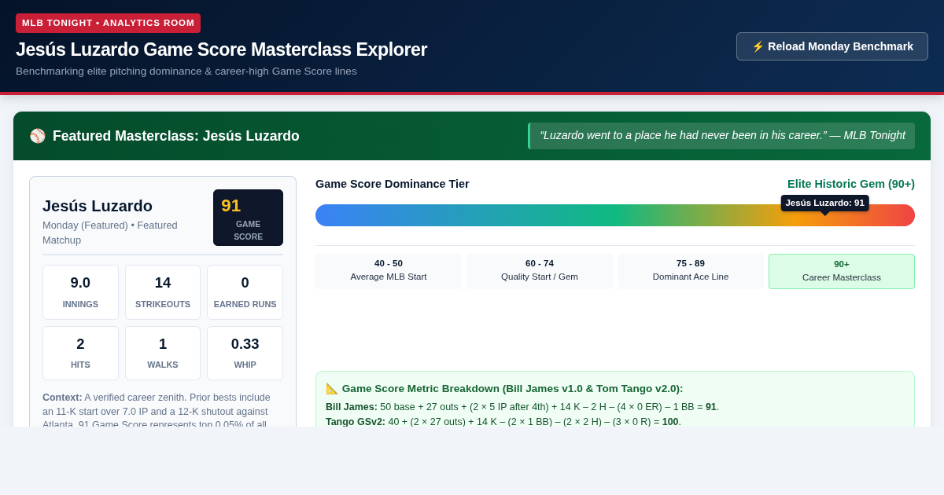Screen dimensions: 944x495
Task: Click the triangle ruler icon in Metric Breakdown
Action: click(332, 388)
